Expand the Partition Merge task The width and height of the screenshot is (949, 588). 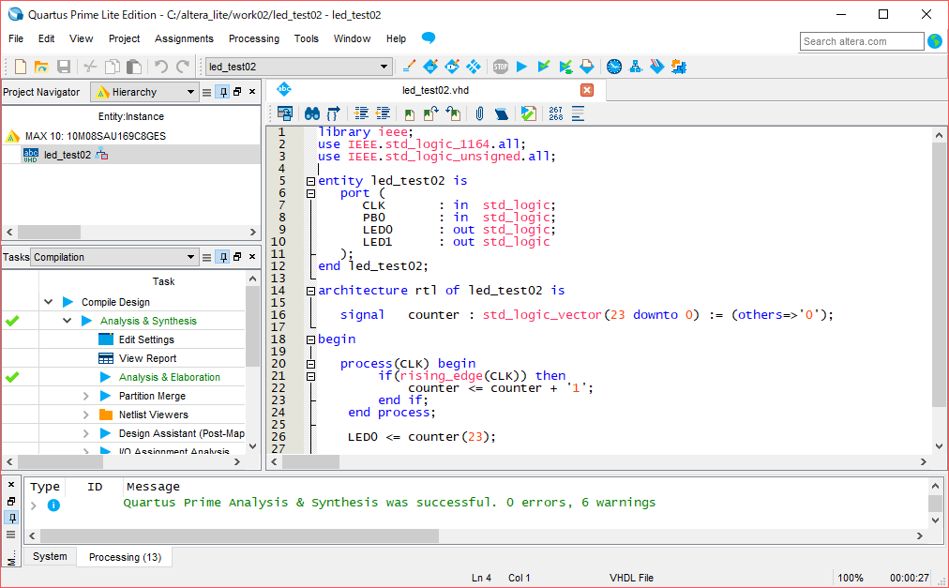pos(85,396)
